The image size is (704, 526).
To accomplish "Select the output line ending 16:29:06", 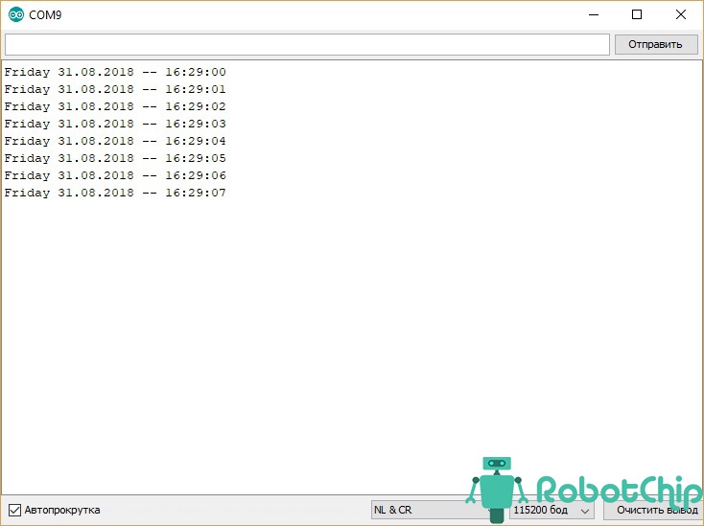I will [115, 175].
